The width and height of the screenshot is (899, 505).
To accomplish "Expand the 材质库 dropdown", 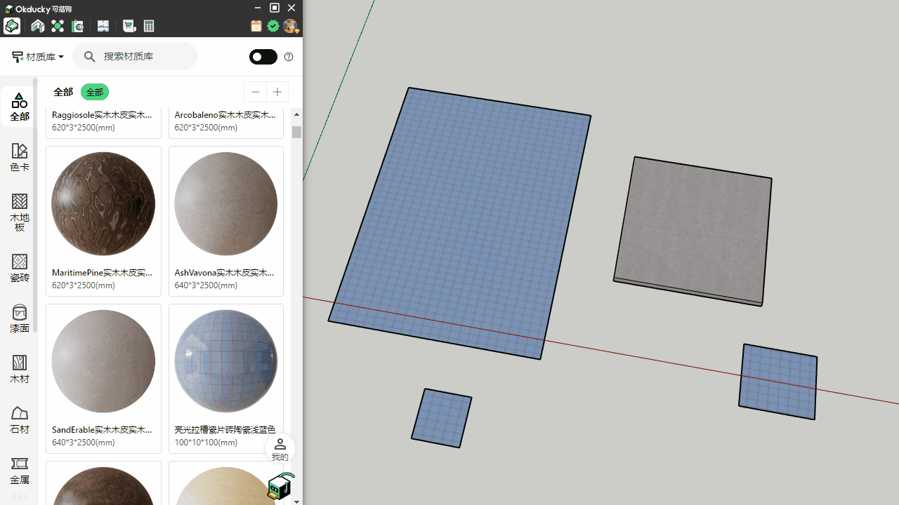I will tap(39, 57).
